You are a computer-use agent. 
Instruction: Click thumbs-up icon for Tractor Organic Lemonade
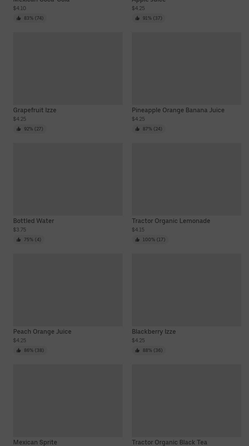pyautogui.click(x=137, y=240)
